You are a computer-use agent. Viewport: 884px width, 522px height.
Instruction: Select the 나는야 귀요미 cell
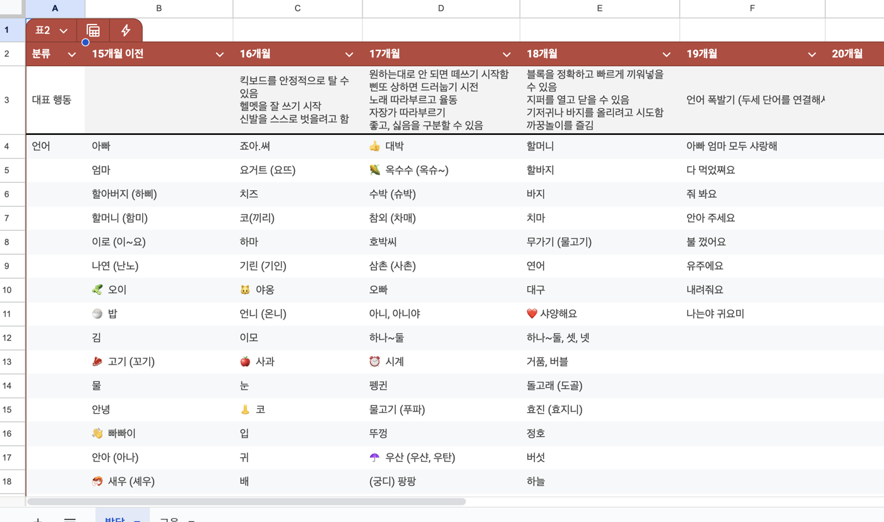tap(752, 314)
